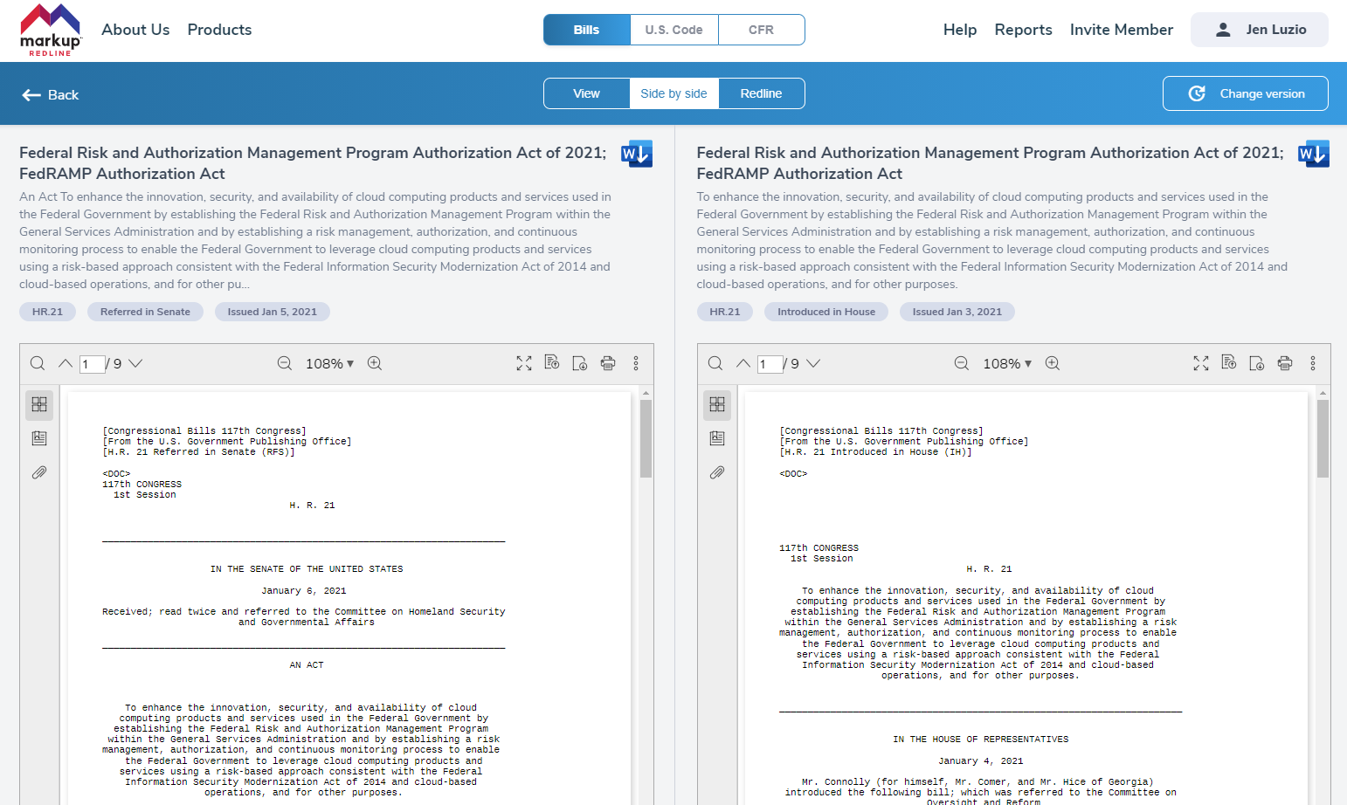Viewport: 1347px width, 805px height.
Task: Zoom out on the left PDF
Action: pos(285,363)
